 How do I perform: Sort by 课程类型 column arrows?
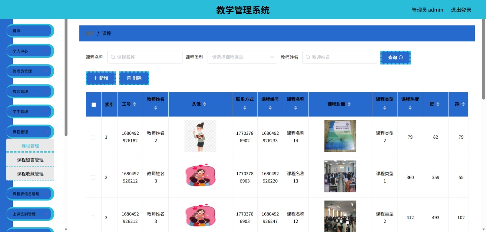385,108
